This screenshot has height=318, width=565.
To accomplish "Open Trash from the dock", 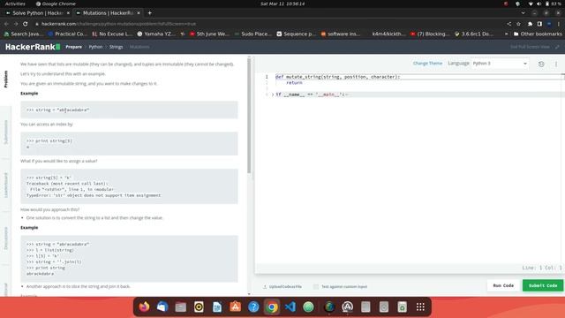I will click(x=403, y=307).
